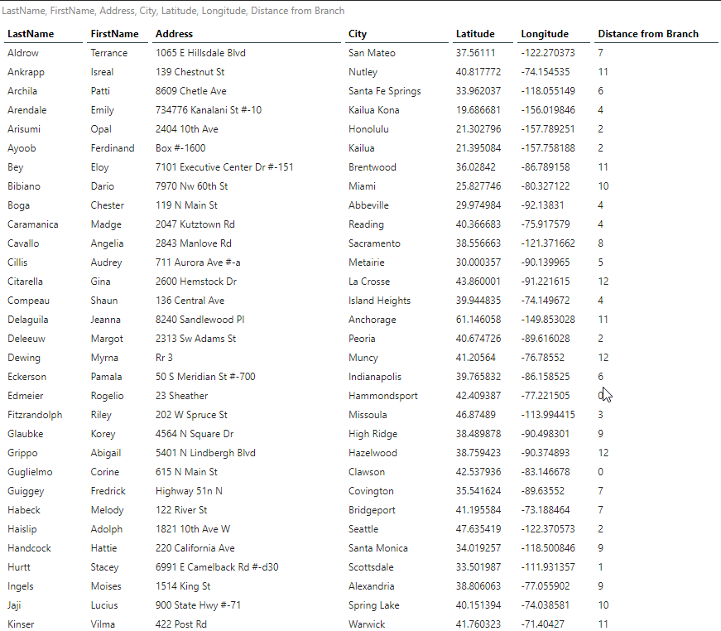Image resolution: width=721 pixels, height=631 pixels.
Task: Click the city Nutley
Action: (x=363, y=72)
